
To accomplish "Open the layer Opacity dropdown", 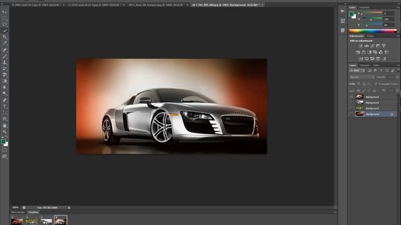I will [397, 77].
